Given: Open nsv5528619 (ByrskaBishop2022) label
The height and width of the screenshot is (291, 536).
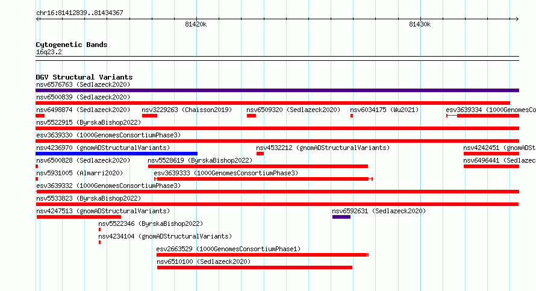Looking at the screenshot, I should (200, 160).
